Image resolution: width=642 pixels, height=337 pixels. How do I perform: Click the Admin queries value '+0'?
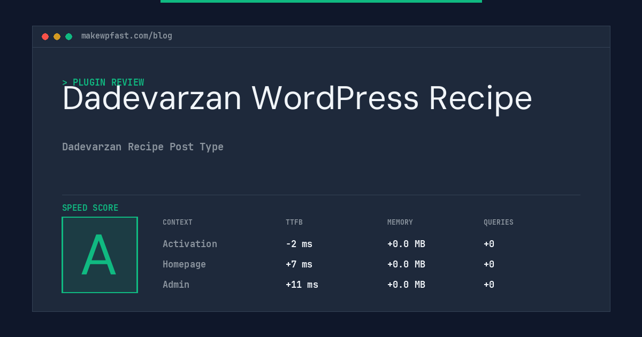point(489,285)
